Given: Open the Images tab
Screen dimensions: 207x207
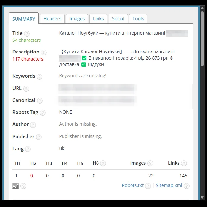Looking at the screenshot, I should [x=77, y=19].
